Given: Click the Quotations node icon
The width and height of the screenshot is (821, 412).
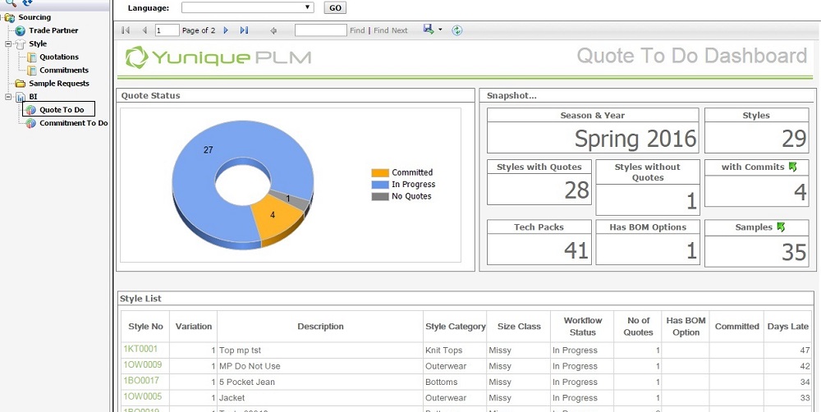Looking at the screenshot, I should coord(31,57).
